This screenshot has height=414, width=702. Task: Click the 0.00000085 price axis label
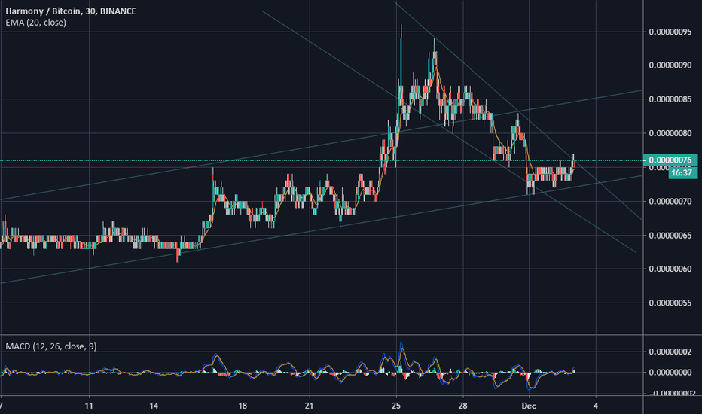[670, 99]
